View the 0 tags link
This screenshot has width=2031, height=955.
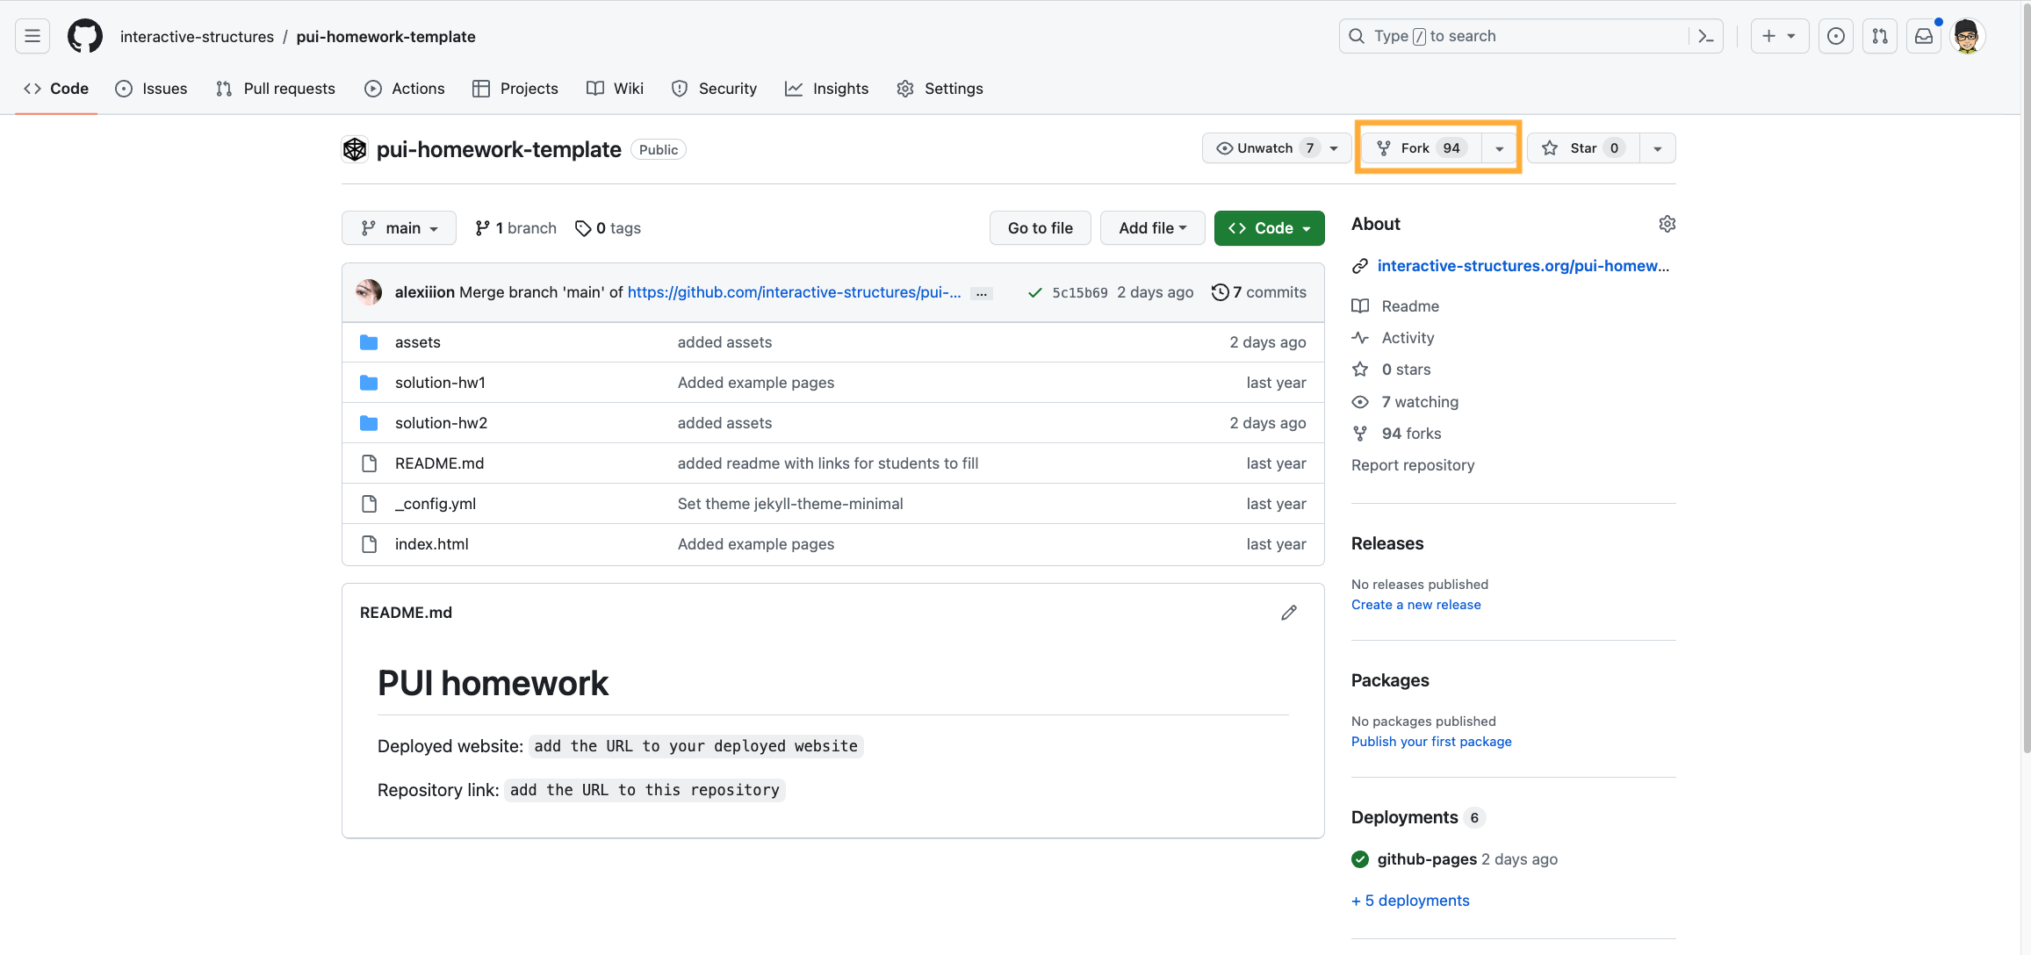point(608,228)
